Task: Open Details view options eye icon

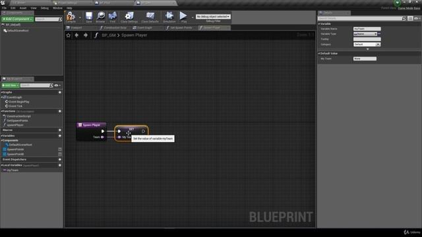Action: click(417, 18)
